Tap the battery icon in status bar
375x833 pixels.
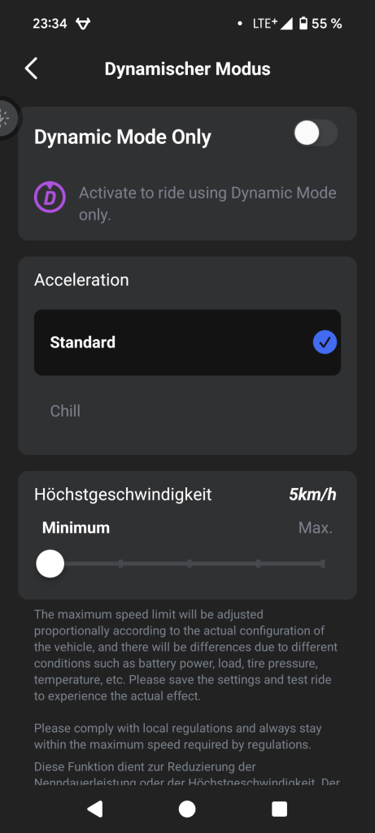click(303, 24)
